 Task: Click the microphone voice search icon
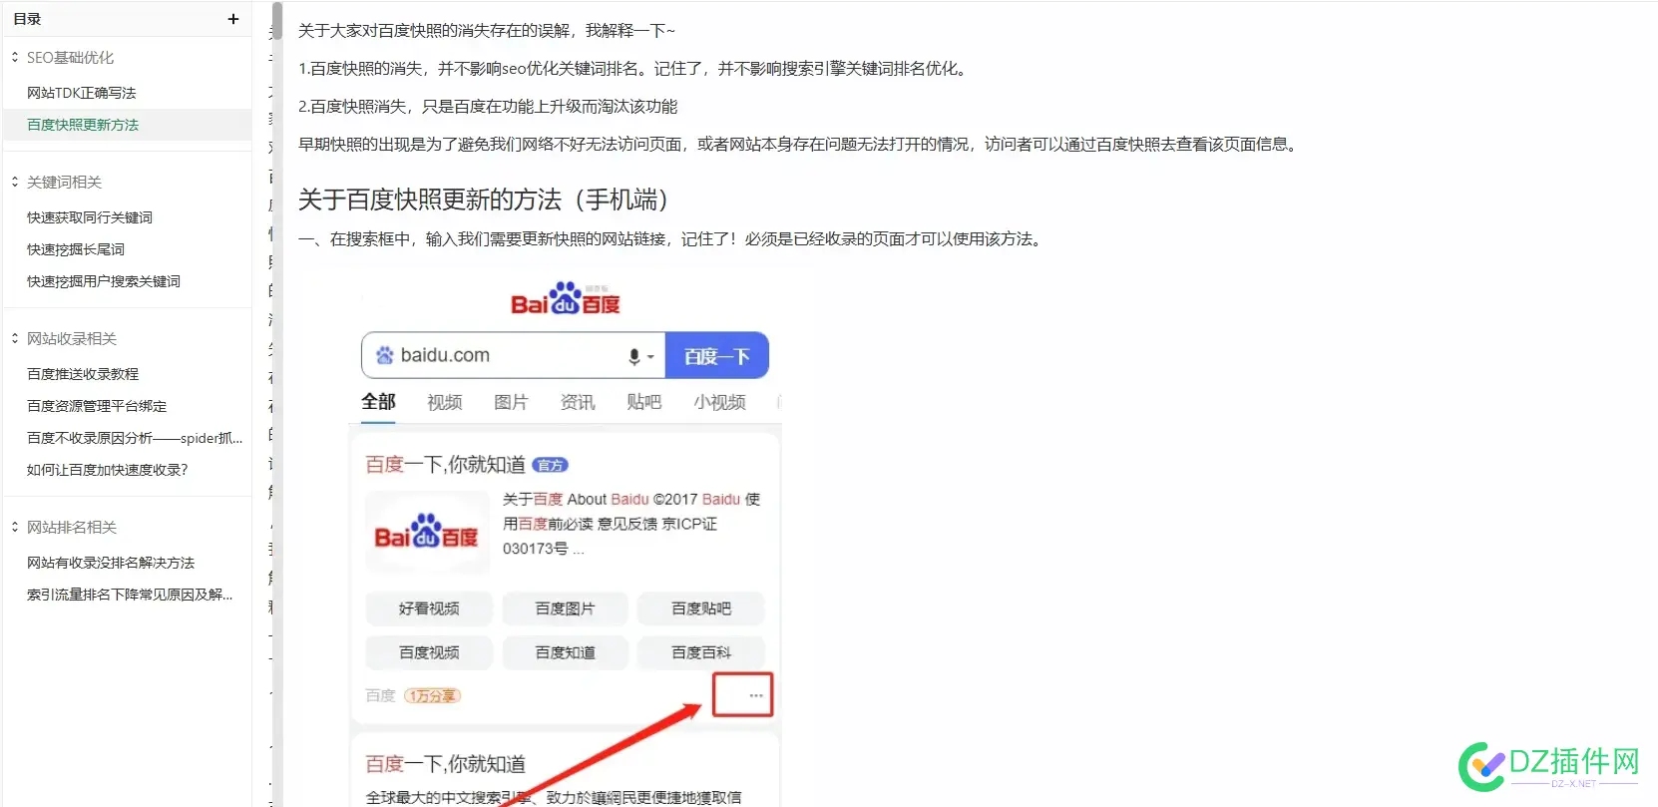tap(634, 356)
